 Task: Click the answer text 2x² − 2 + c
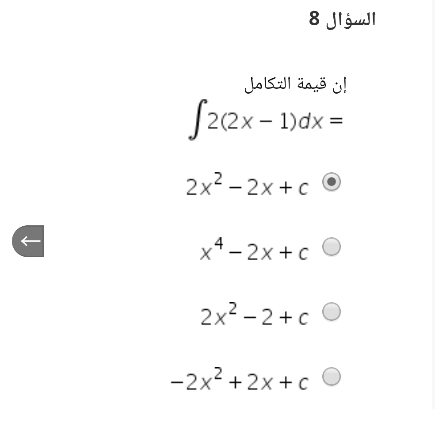255,314
